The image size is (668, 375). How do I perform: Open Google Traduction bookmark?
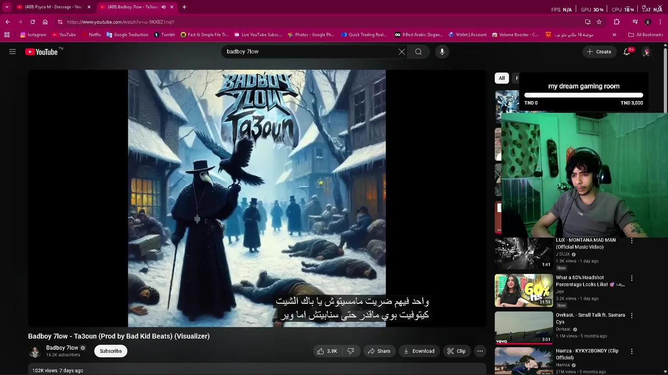pos(127,35)
